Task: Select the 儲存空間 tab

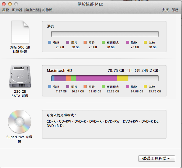Action: tap(32, 10)
